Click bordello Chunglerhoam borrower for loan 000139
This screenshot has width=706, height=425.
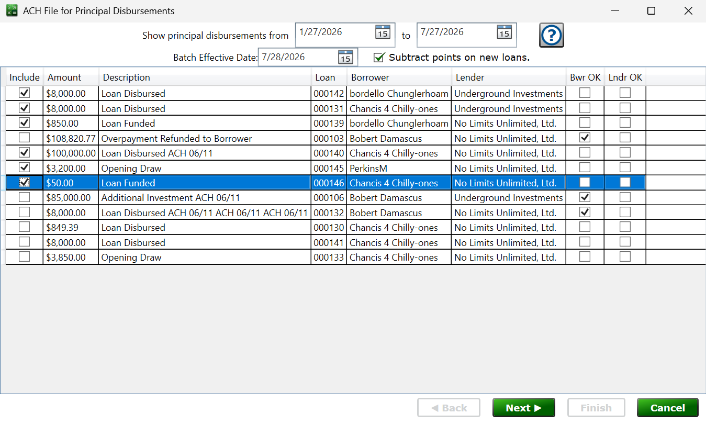coord(399,124)
